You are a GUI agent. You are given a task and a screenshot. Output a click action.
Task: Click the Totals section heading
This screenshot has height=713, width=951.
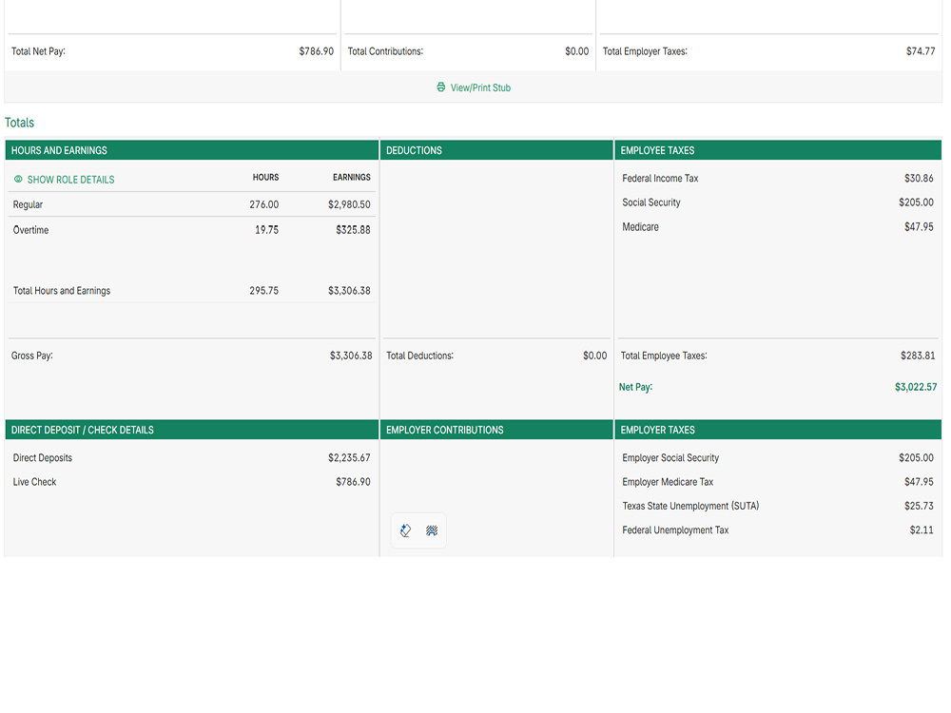point(19,123)
